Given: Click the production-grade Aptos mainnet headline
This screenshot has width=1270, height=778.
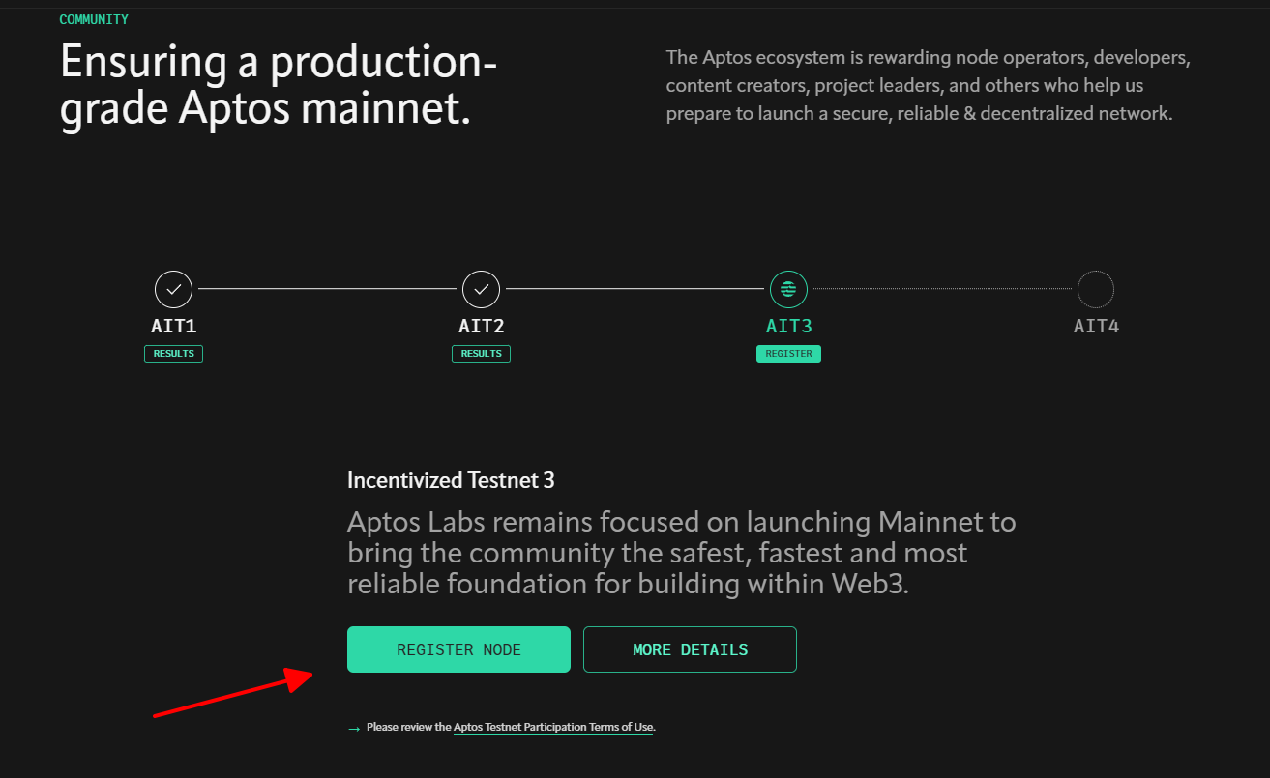Looking at the screenshot, I should pyautogui.click(x=279, y=86).
